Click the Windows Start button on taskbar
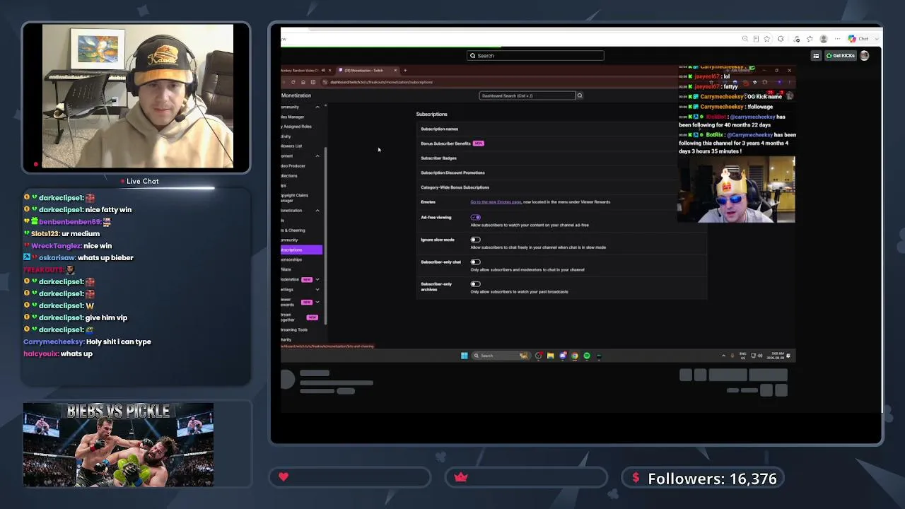Screen dimensions: 905x509 [x=464, y=356]
